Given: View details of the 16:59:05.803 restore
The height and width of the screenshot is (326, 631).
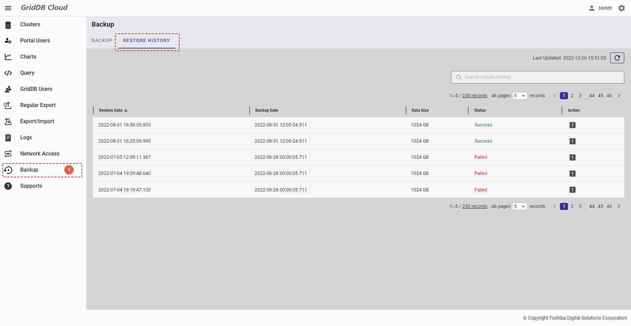Looking at the screenshot, I should click(572, 125).
